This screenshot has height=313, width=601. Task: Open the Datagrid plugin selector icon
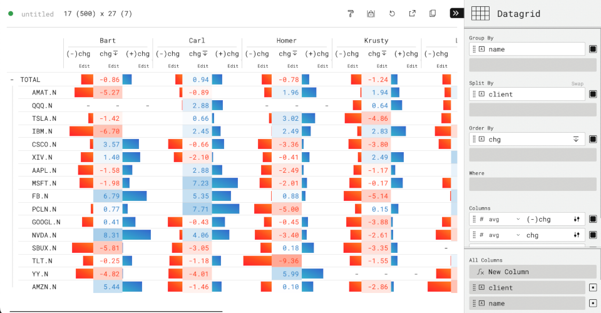[x=480, y=13]
